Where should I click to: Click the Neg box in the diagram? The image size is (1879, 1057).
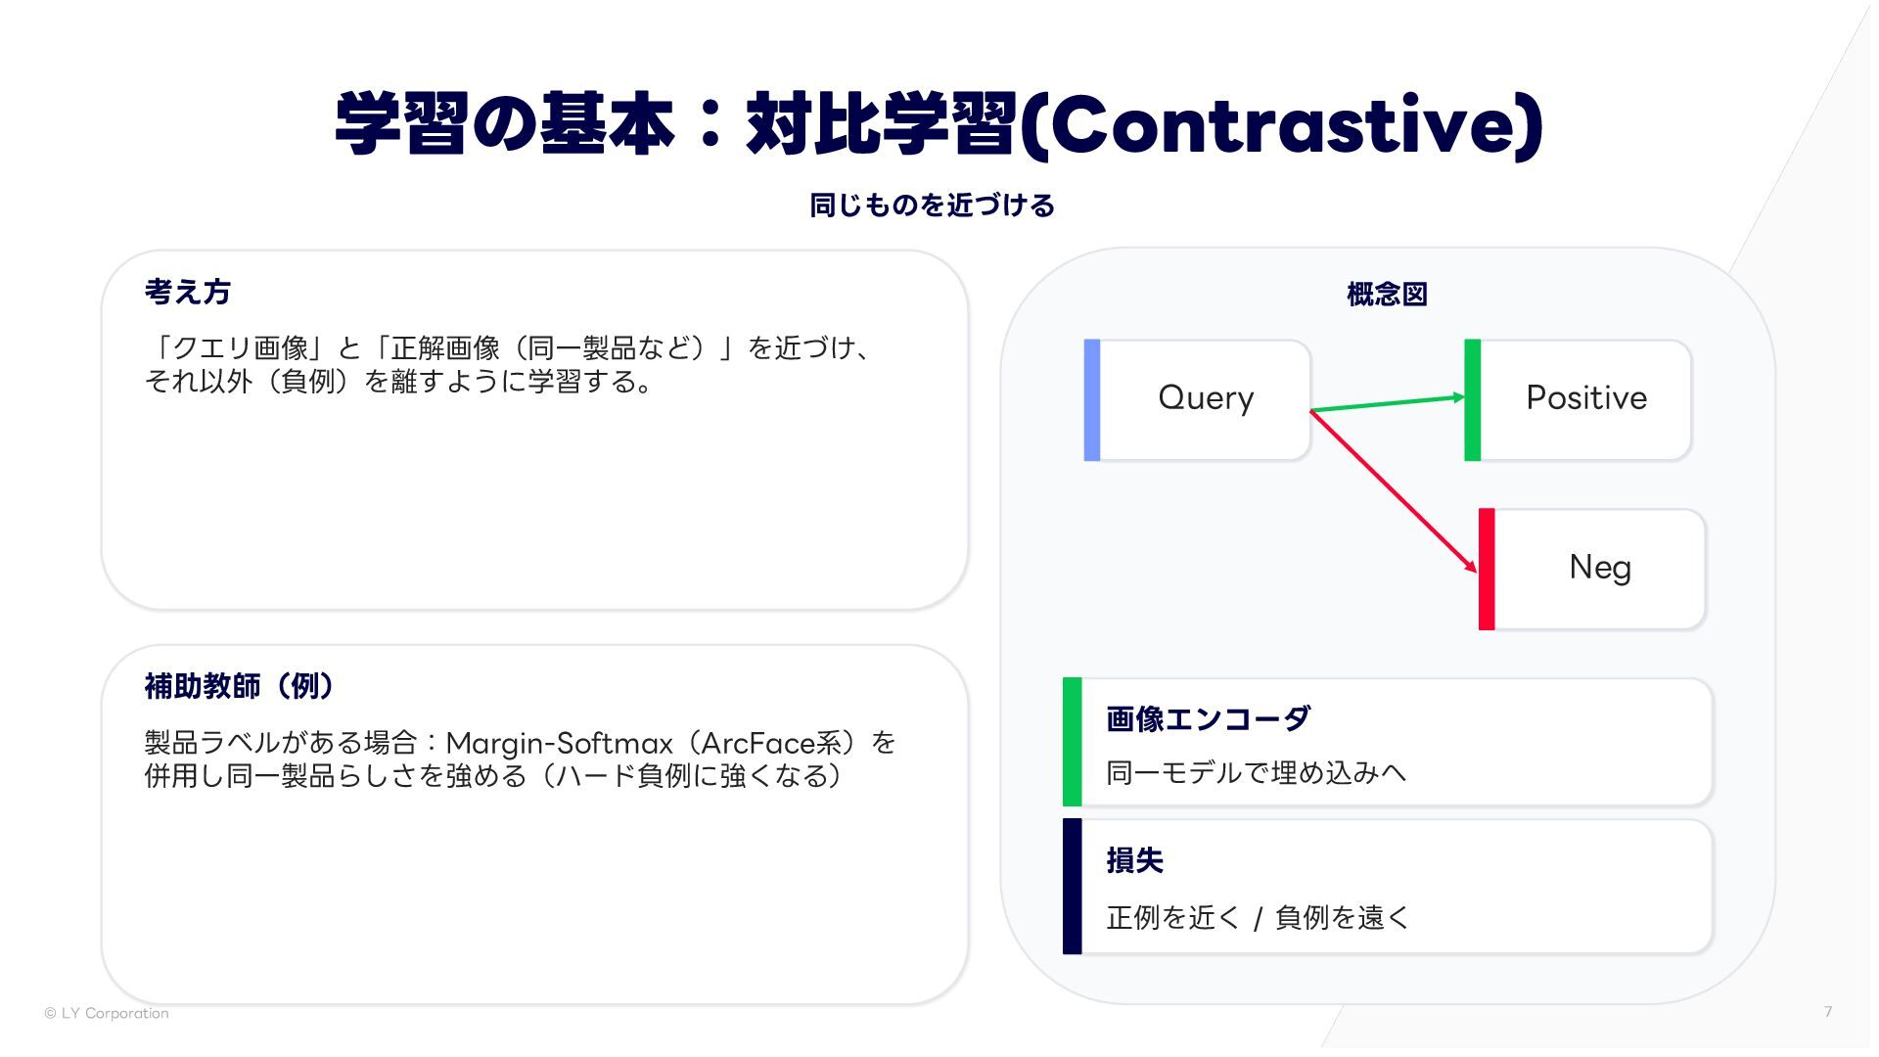click(1592, 569)
